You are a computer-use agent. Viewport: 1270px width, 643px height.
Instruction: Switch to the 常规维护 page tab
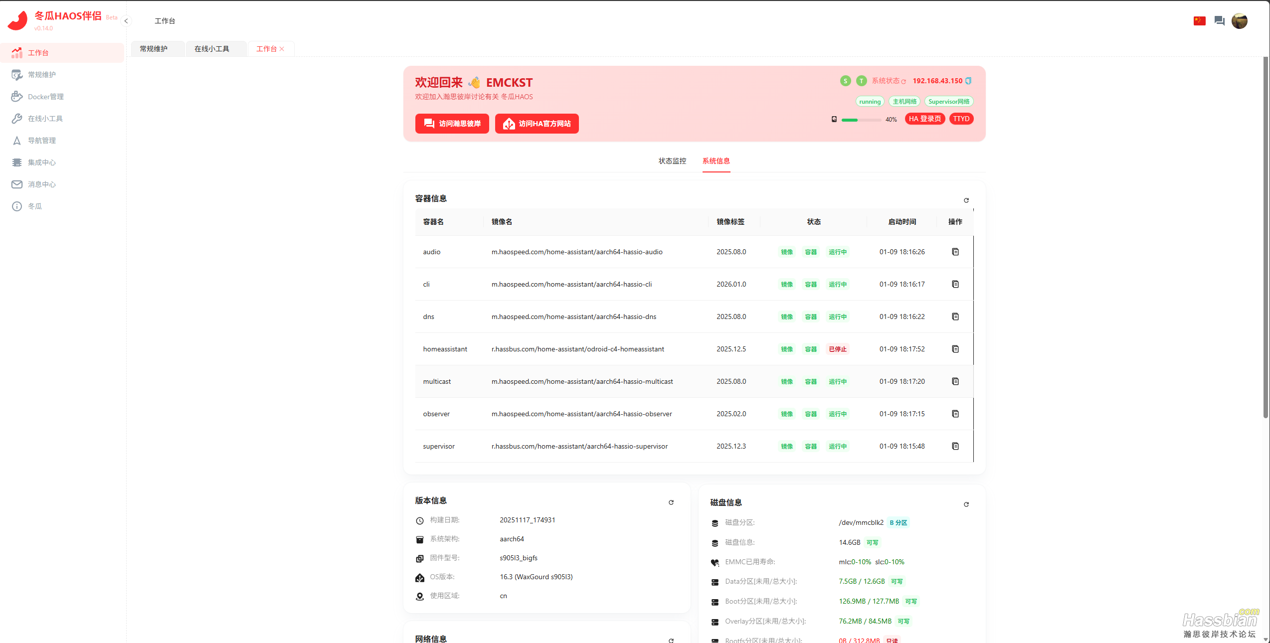click(x=154, y=49)
